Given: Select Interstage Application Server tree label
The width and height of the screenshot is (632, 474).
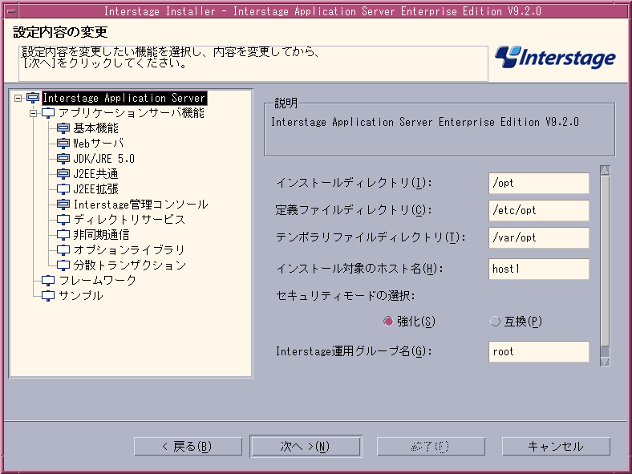Looking at the screenshot, I should tap(124, 98).
